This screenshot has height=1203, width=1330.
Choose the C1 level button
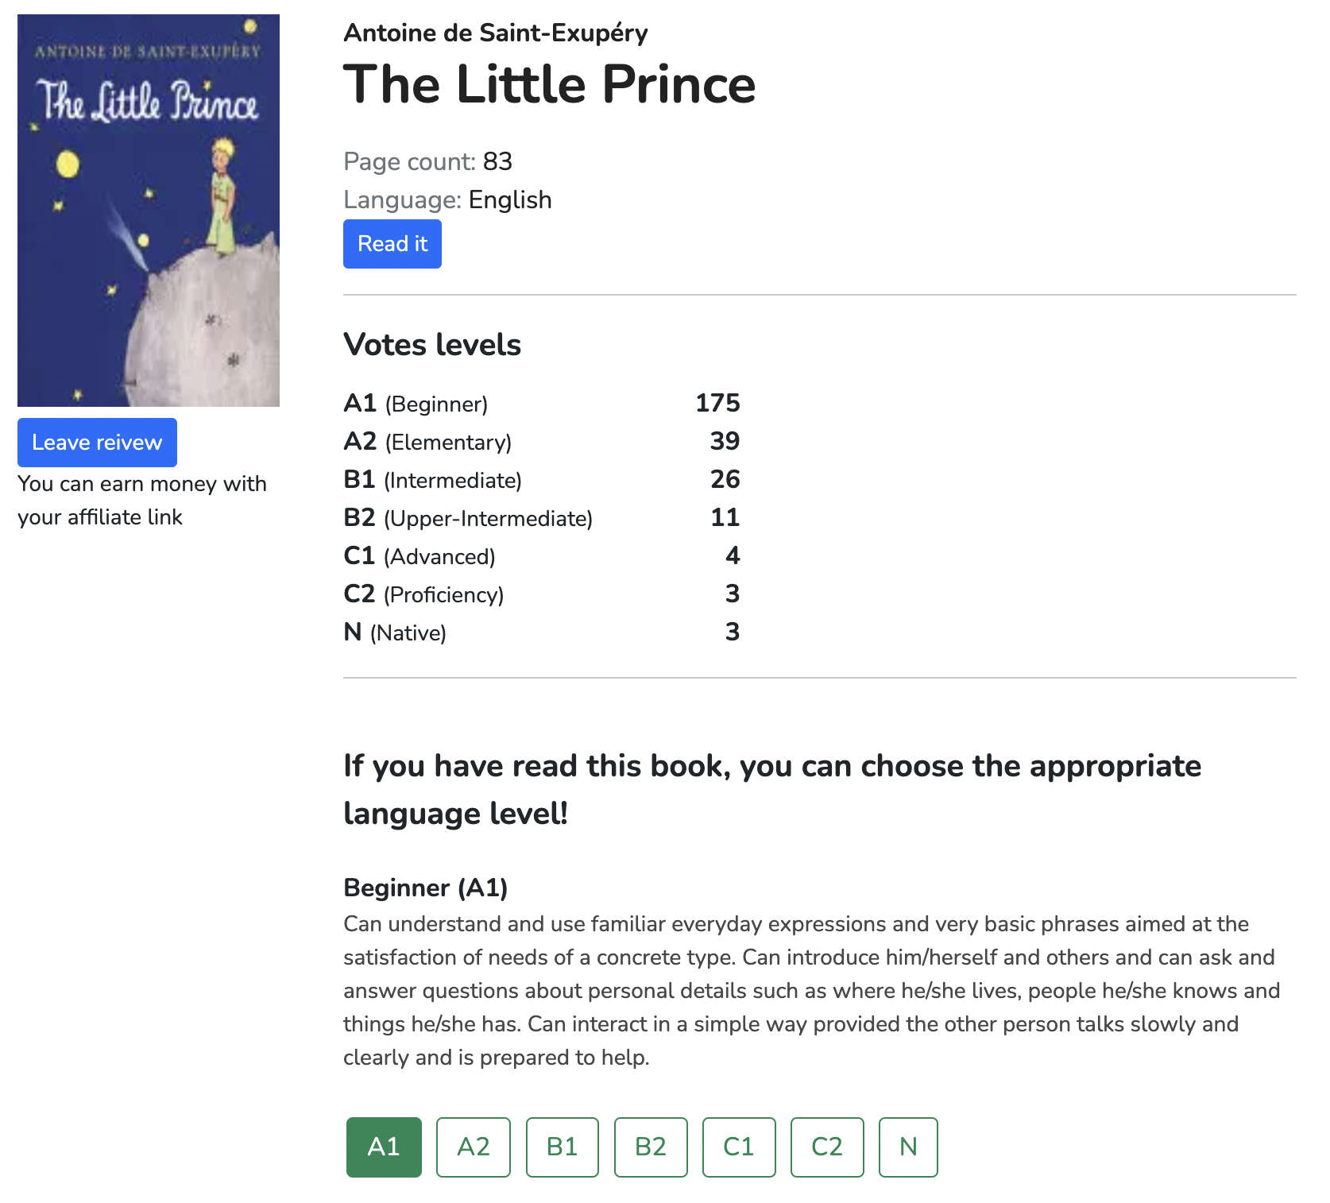738,1147
